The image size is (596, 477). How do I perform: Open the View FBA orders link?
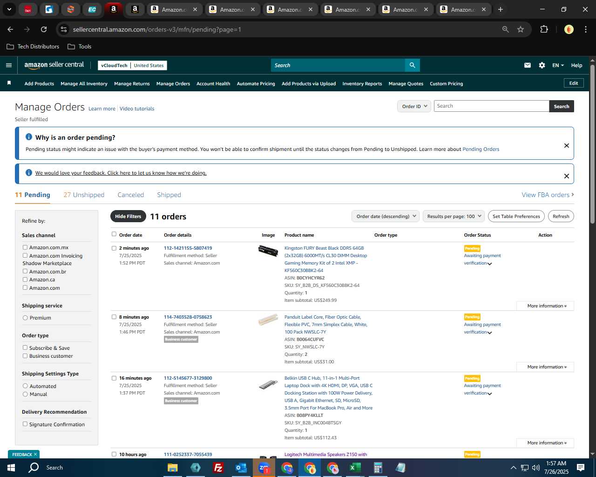tap(548, 195)
